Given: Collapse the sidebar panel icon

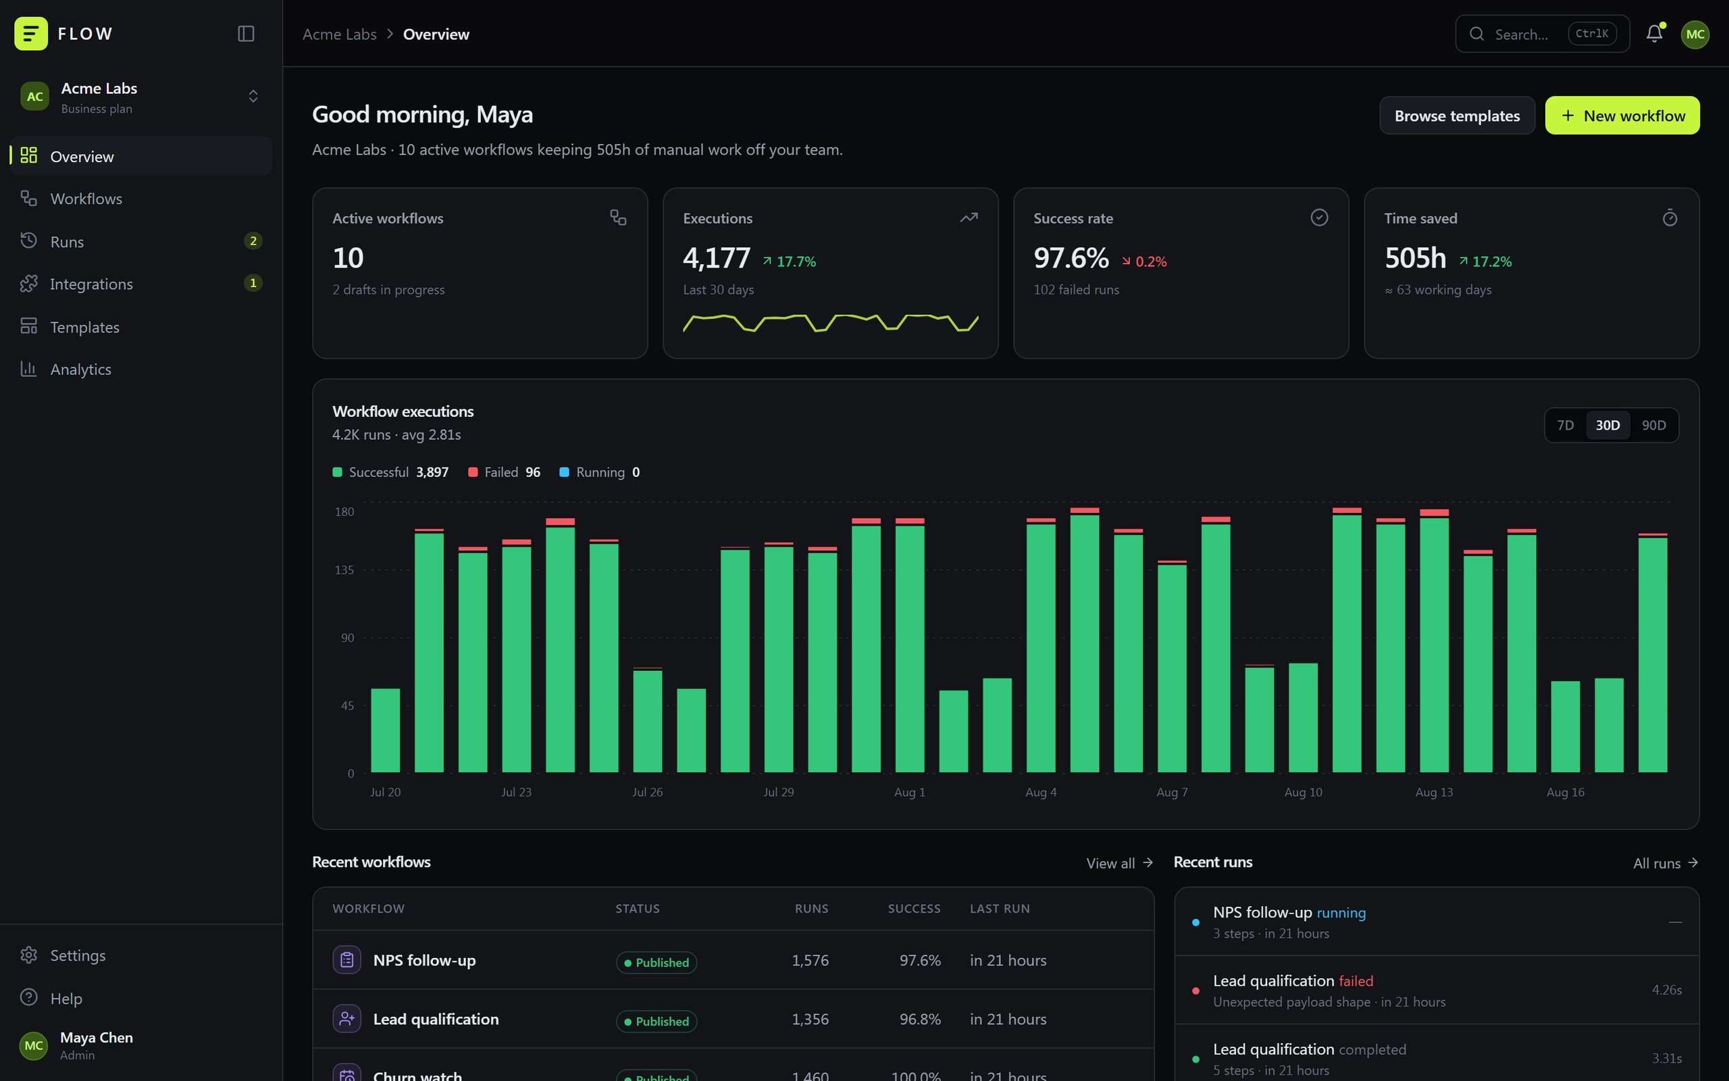Looking at the screenshot, I should coord(246,34).
